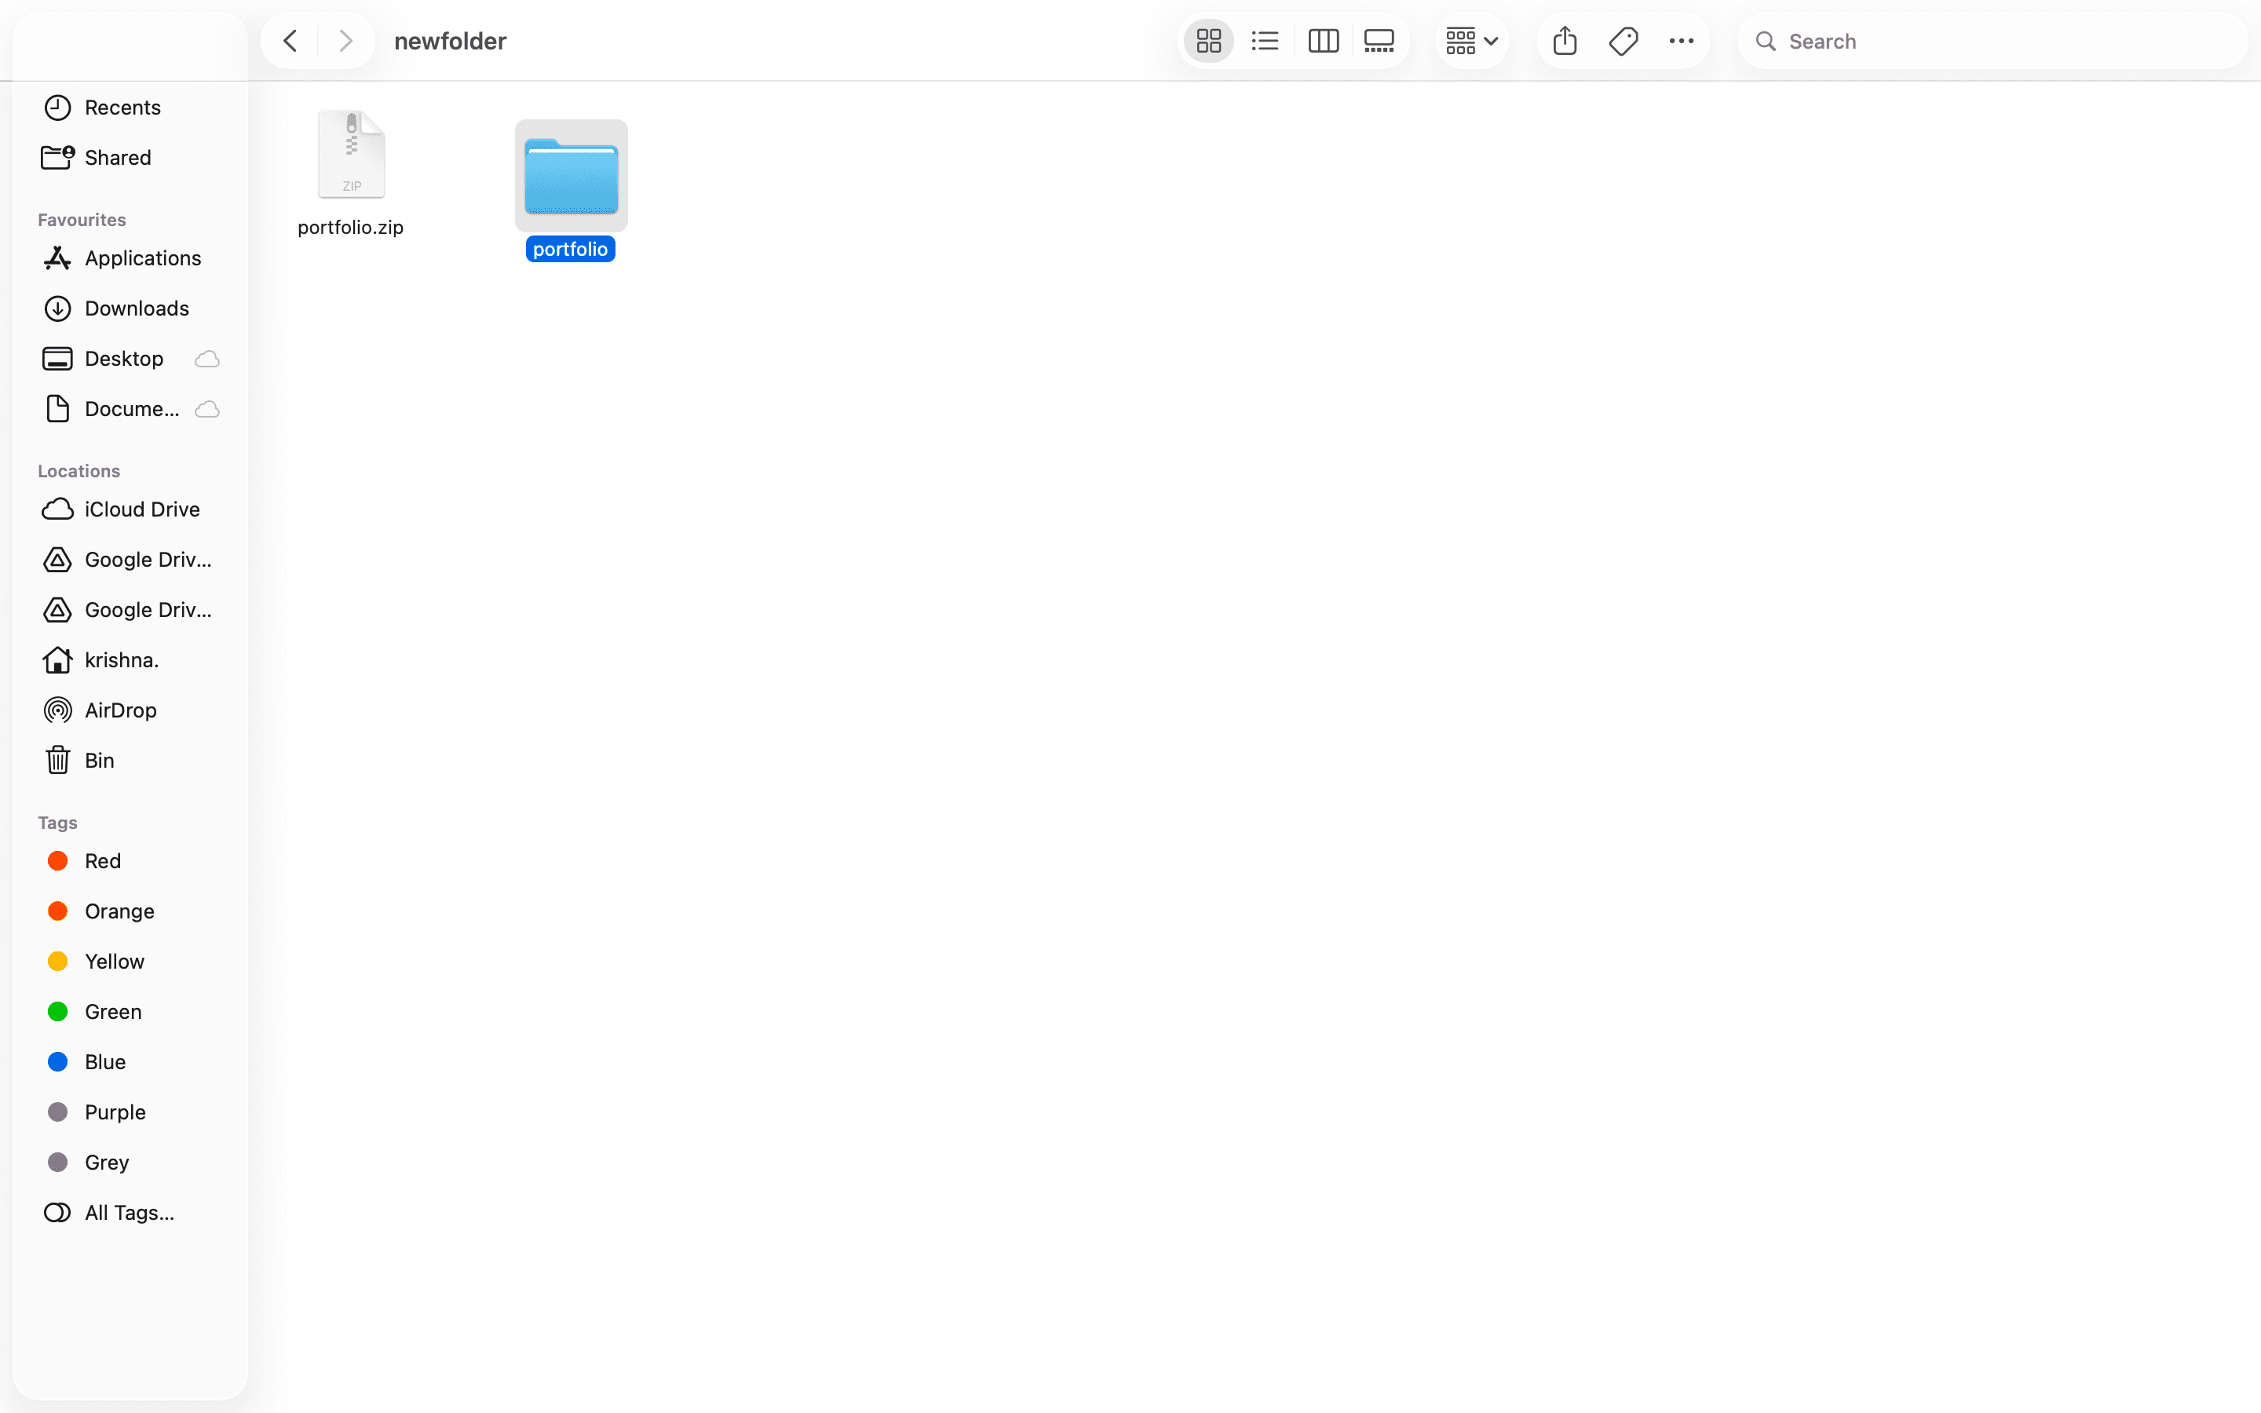Open Documents in the sidebar
This screenshot has height=1413, width=2261.
click(131, 409)
